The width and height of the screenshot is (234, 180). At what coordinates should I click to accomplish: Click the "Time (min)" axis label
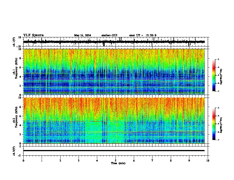[x=118, y=163]
